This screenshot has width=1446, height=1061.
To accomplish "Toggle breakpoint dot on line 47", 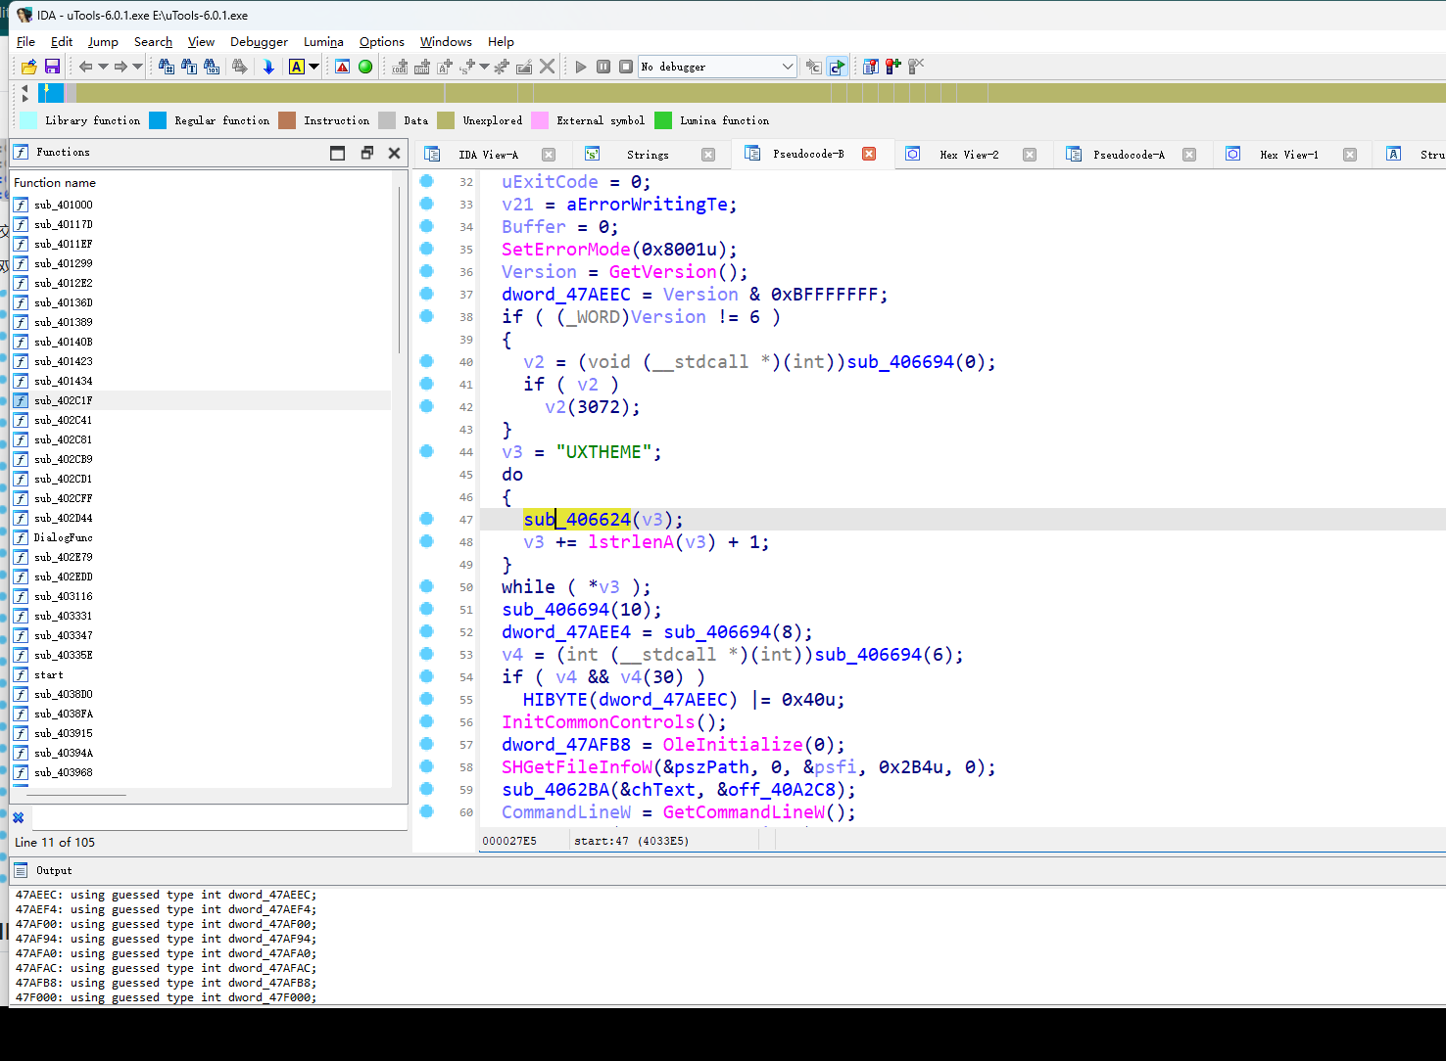I will 427,519.
